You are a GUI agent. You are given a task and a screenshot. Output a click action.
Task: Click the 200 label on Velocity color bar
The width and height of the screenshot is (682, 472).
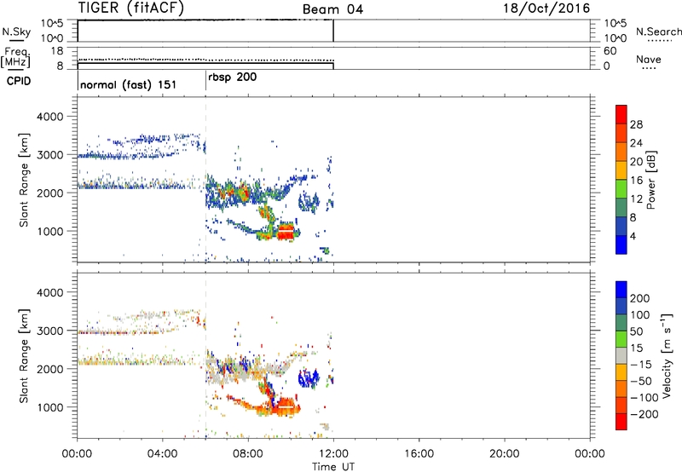[x=640, y=298]
